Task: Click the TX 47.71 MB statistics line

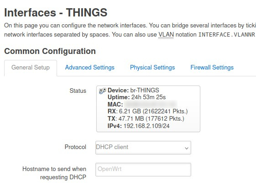Action: pos(146,118)
